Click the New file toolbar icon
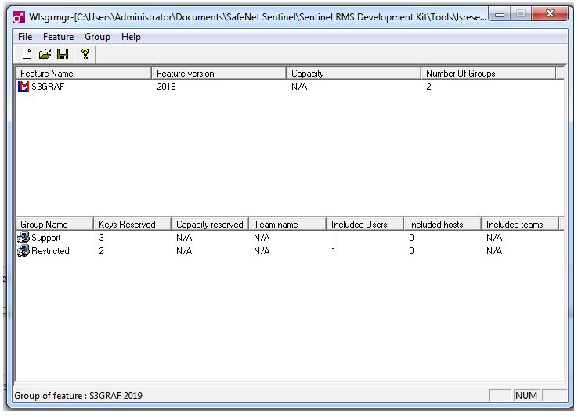Image resolution: width=578 pixels, height=417 pixels. pyautogui.click(x=27, y=54)
